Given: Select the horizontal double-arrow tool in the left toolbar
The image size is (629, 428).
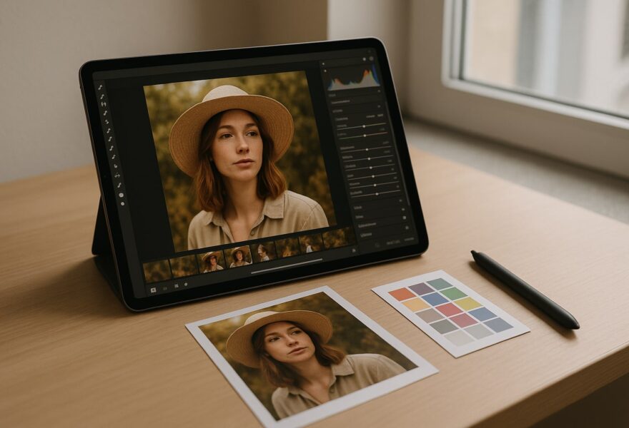Looking at the screenshot, I should 117,175.
